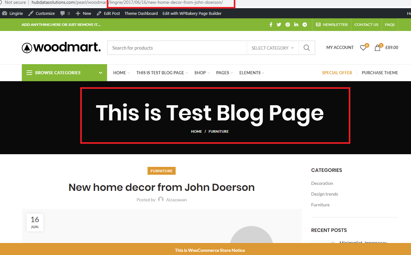The image size is (411, 255).
Task: Open the shopping cart bag icon
Action: click(377, 48)
